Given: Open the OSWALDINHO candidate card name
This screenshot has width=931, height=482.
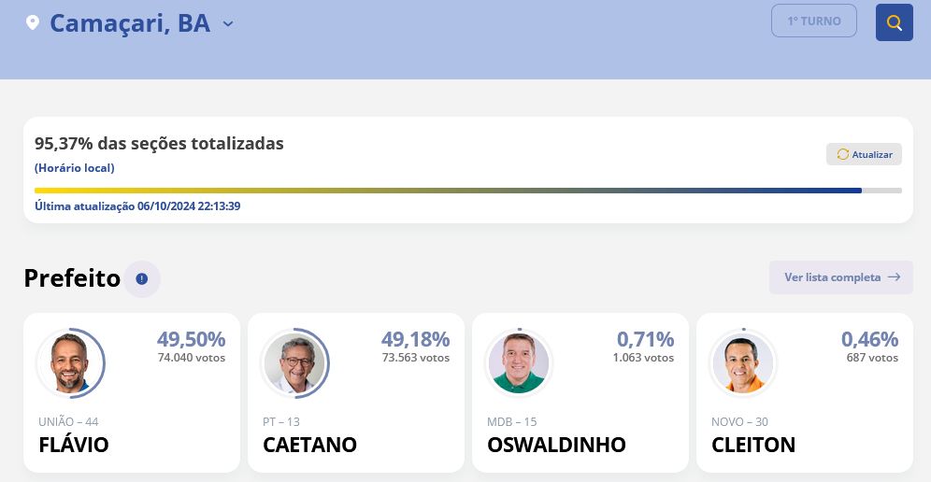Looking at the screenshot, I should point(556,445).
